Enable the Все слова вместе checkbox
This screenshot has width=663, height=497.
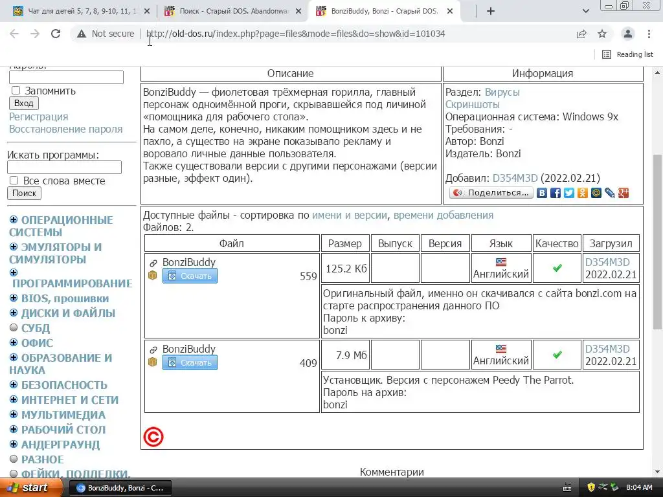click(14, 181)
